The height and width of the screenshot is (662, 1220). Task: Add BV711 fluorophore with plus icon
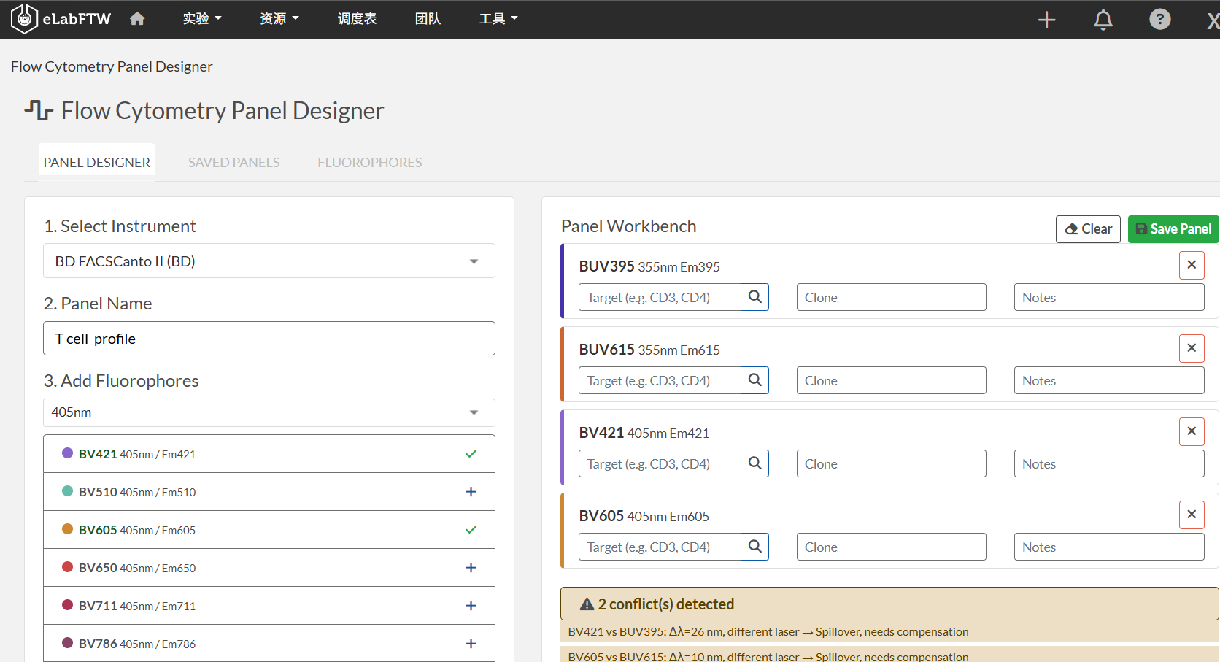pyautogui.click(x=471, y=606)
